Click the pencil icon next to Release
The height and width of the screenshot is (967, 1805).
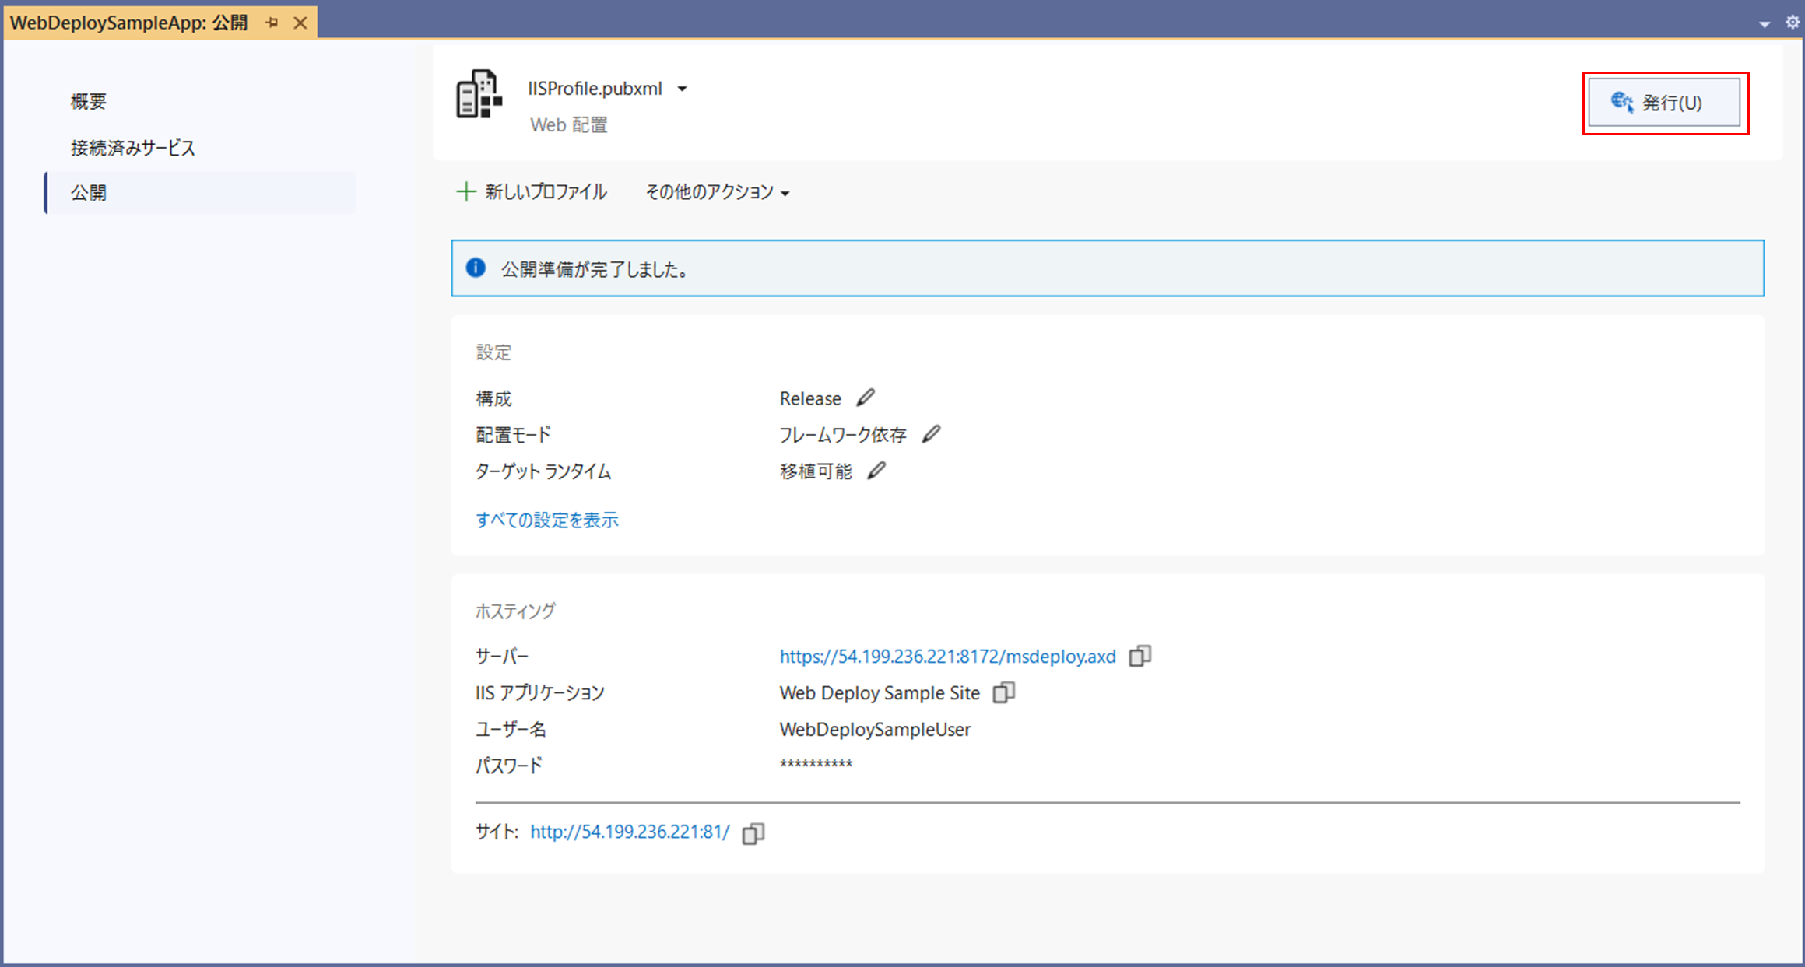click(866, 398)
